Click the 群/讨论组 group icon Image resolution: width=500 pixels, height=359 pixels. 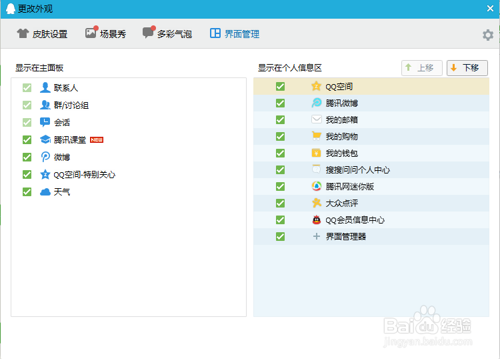(x=45, y=105)
